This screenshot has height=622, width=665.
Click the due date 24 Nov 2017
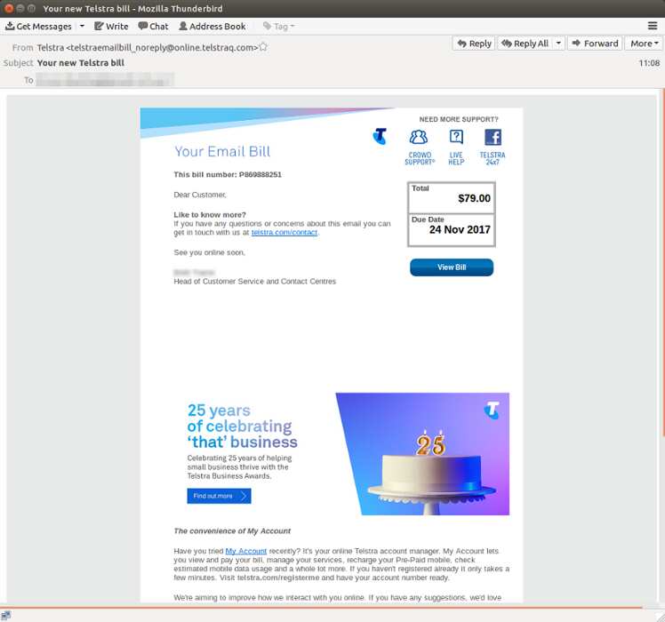[460, 229]
